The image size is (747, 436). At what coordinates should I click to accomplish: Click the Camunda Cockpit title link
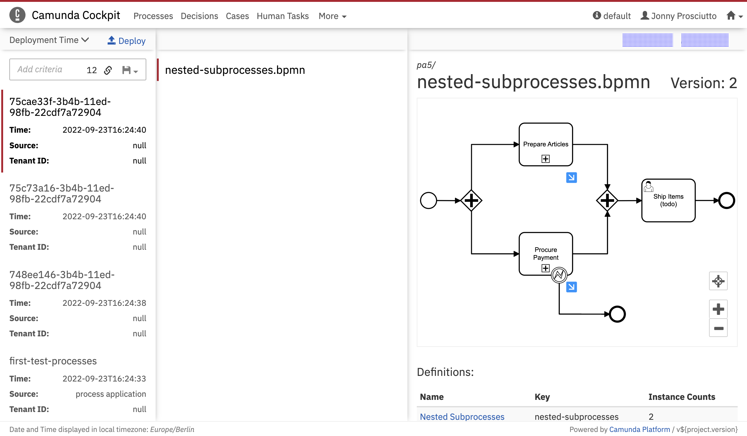(x=76, y=15)
